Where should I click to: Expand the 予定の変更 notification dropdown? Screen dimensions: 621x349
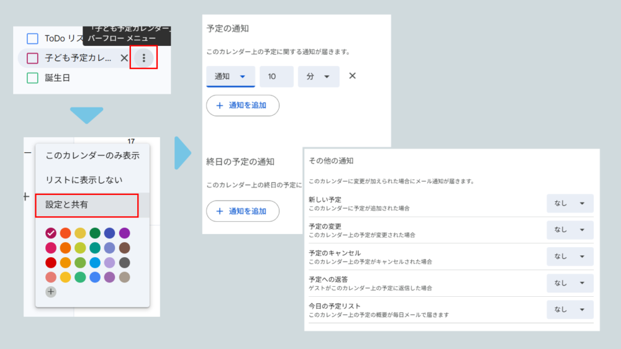pyautogui.click(x=569, y=230)
